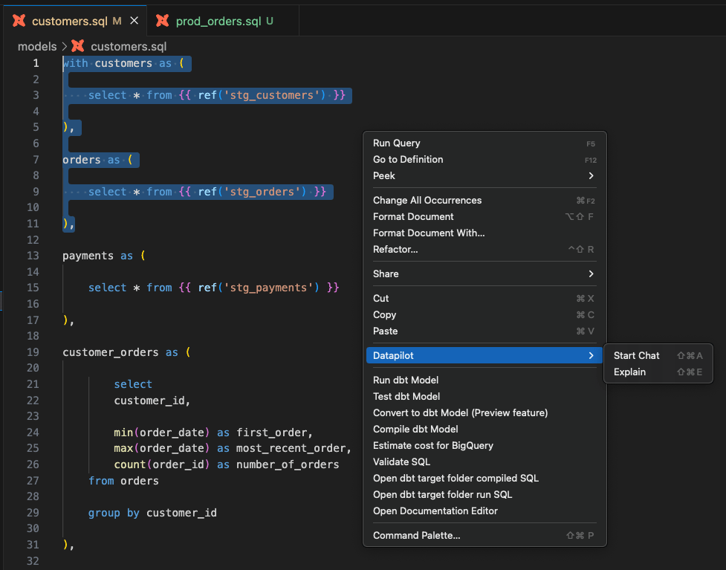The height and width of the screenshot is (570, 726).
Task: Choose Copy from the context menu
Action: 484,315
